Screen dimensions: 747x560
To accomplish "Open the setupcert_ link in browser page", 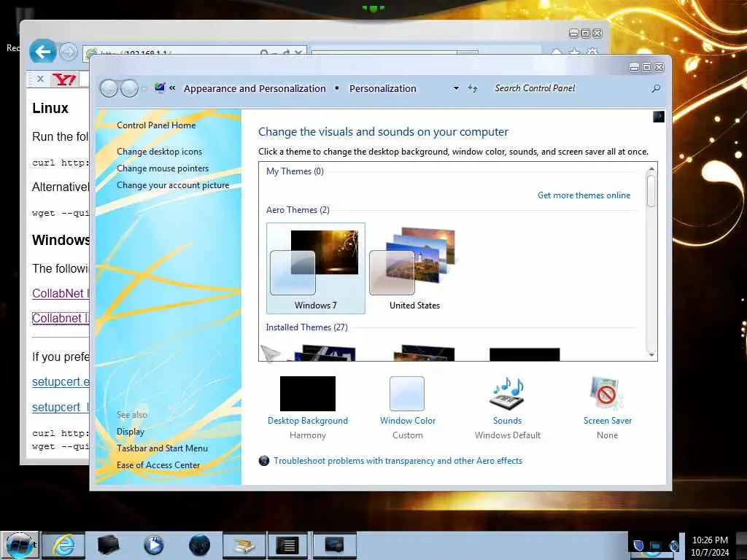I will 61,408.
